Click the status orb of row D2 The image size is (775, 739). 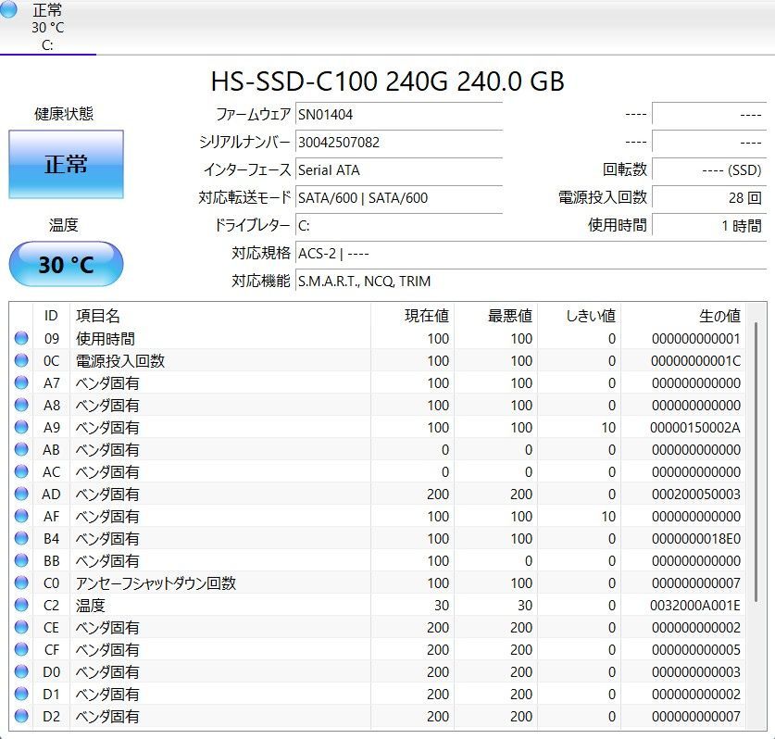pyautogui.click(x=21, y=716)
